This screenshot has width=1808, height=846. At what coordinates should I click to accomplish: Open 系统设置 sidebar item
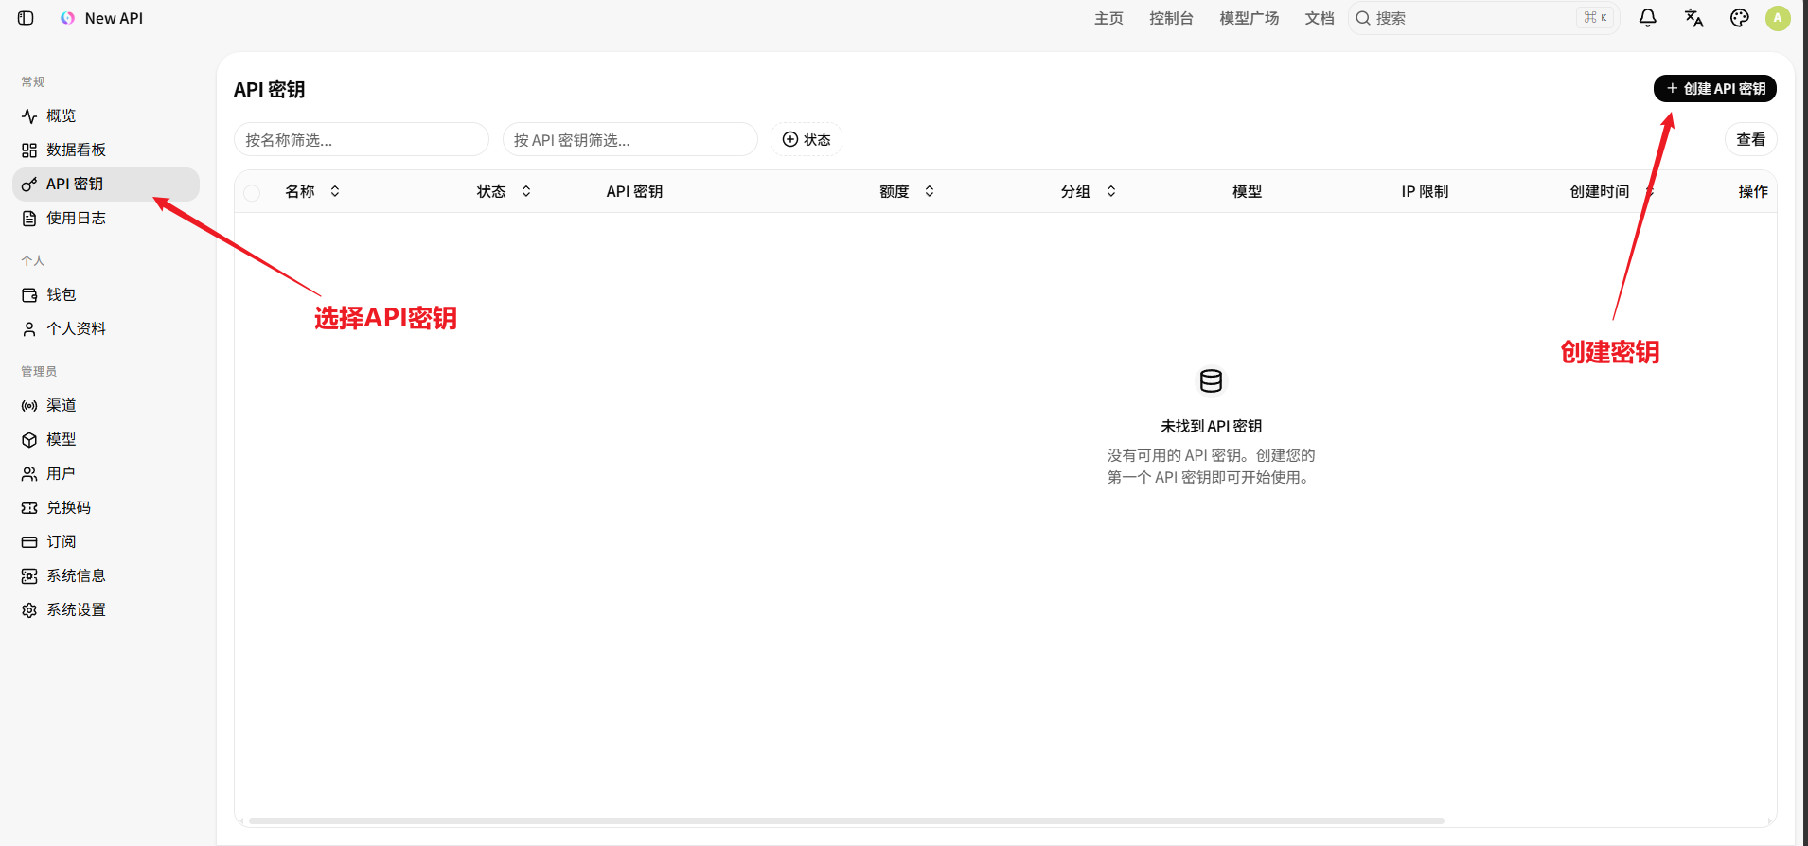click(106, 609)
